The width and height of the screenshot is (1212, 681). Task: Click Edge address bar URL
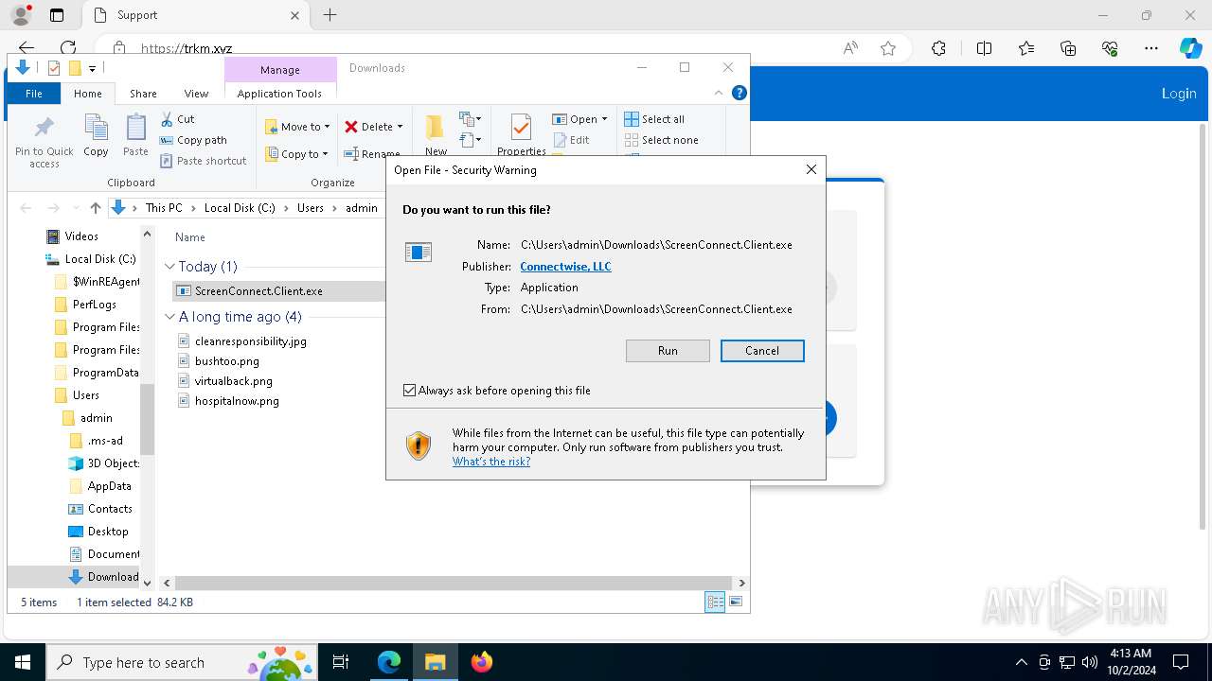tap(187, 48)
